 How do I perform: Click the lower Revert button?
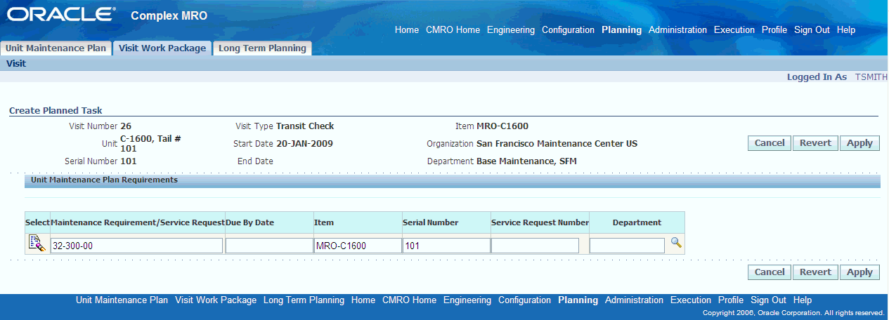pyautogui.click(x=815, y=272)
